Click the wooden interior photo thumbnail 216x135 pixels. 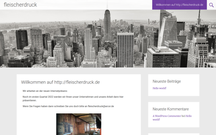tap(78, 124)
